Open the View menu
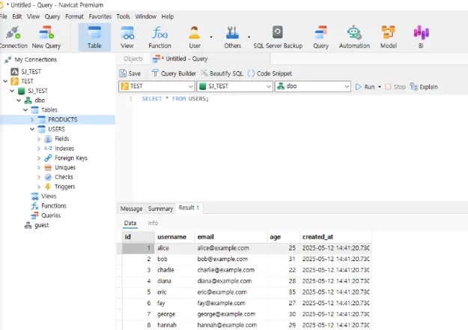This screenshot has width=468, height=330. [33, 16]
